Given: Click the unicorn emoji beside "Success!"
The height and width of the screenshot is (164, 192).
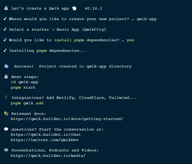Looking at the screenshot, I should pos(6,66).
